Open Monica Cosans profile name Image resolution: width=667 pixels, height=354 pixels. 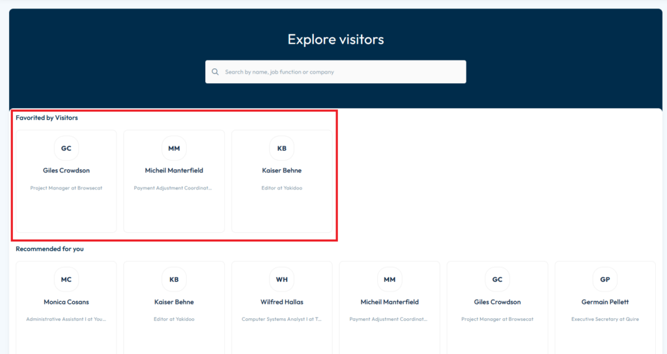(66, 302)
